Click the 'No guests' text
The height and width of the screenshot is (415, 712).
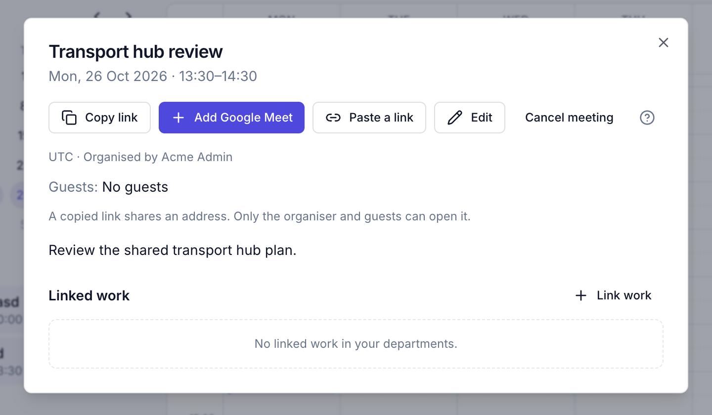pos(135,187)
